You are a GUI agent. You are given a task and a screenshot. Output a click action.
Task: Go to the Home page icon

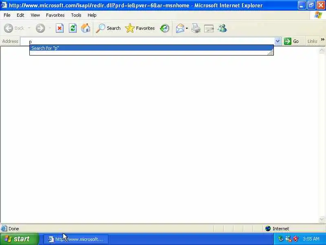point(86,28)
